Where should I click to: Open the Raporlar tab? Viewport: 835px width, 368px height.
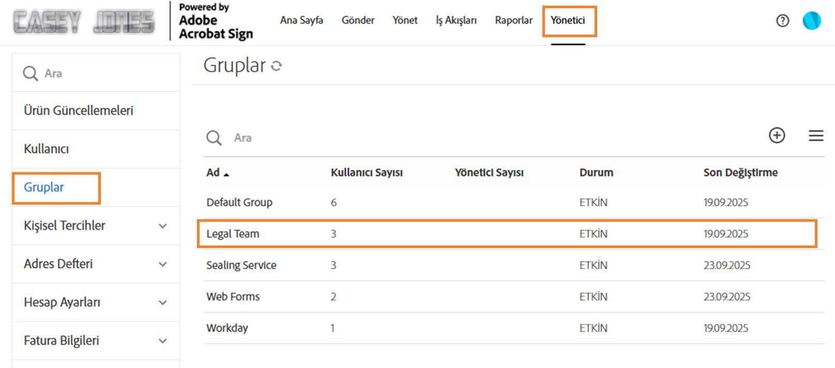point(513,21)
